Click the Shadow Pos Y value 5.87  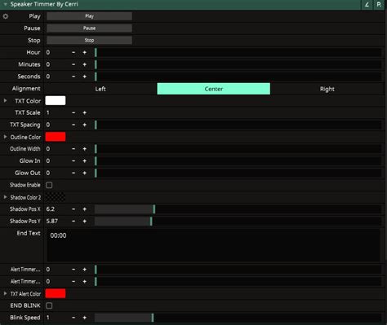tap(52, 222)
